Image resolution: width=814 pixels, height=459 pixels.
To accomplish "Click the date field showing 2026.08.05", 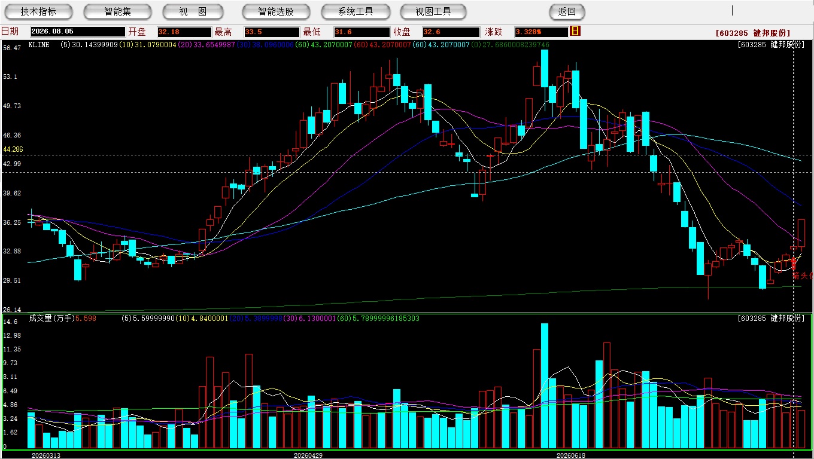I will tap(78, 32).
